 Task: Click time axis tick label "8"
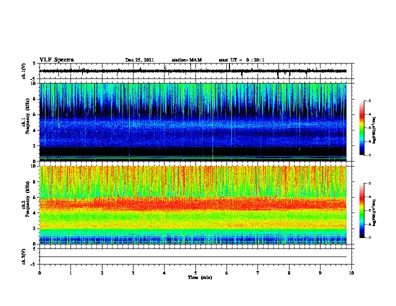pyautogui.click(x=289, y=272)
